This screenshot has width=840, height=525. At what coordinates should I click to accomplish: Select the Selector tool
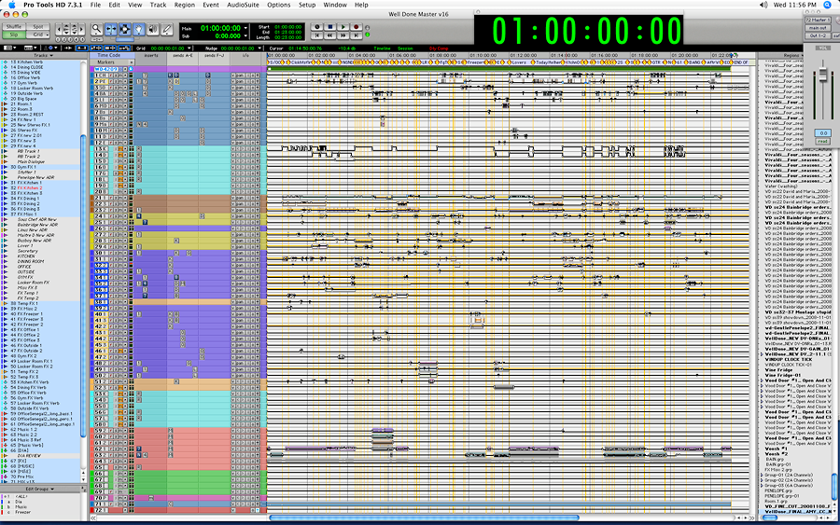(125, 28)
